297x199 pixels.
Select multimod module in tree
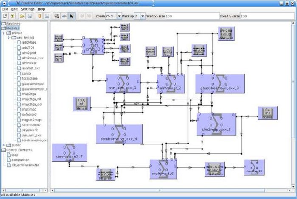coord(29,109)
